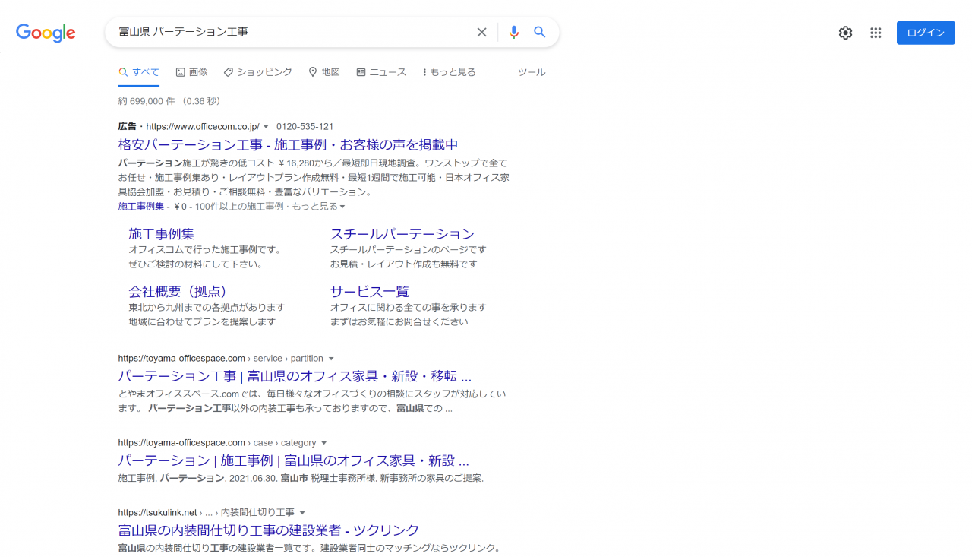Expand the もっと見る ad details arrow
The width and height of the screenshot is (972, 557).
pyautogui.click(x=342, y=207)
